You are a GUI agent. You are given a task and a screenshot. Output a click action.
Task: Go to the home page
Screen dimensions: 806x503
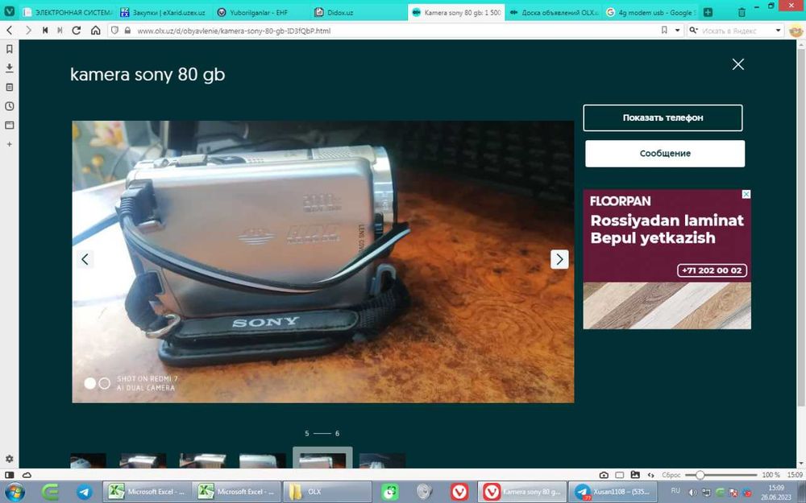(96, 31)
